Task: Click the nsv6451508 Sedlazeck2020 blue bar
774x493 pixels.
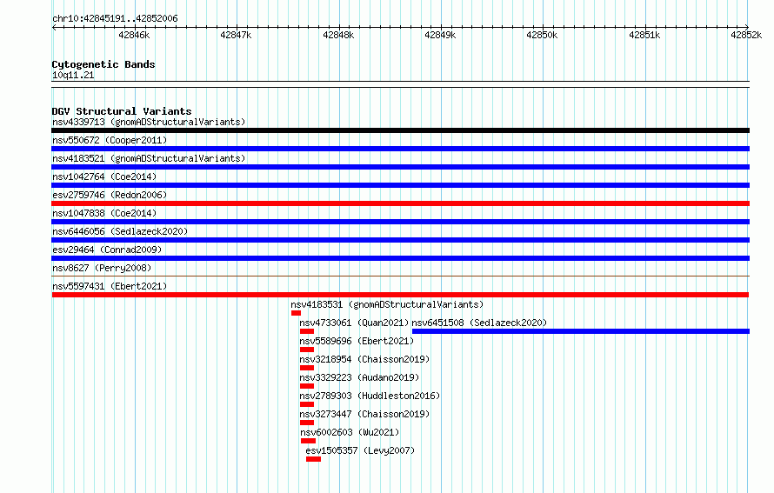Action: click(x=581, y=331)
